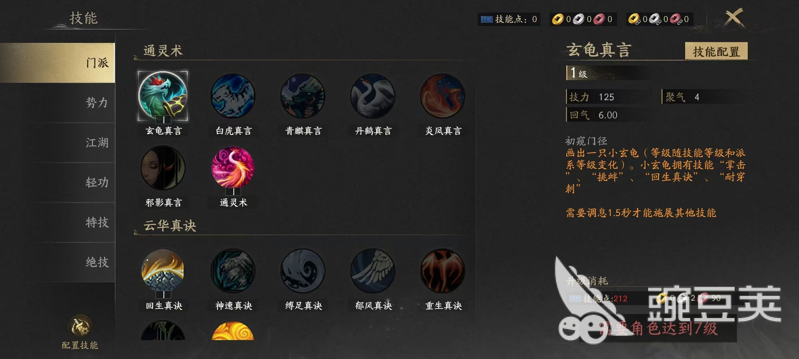Choose the 青麒真言 skill icon

(x=303, y=96)
